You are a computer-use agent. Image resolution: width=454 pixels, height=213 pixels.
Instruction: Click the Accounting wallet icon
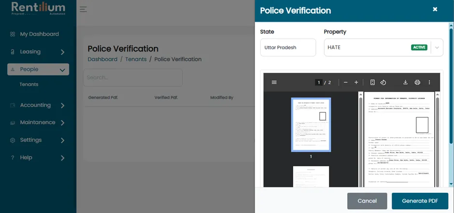point(13,105)
